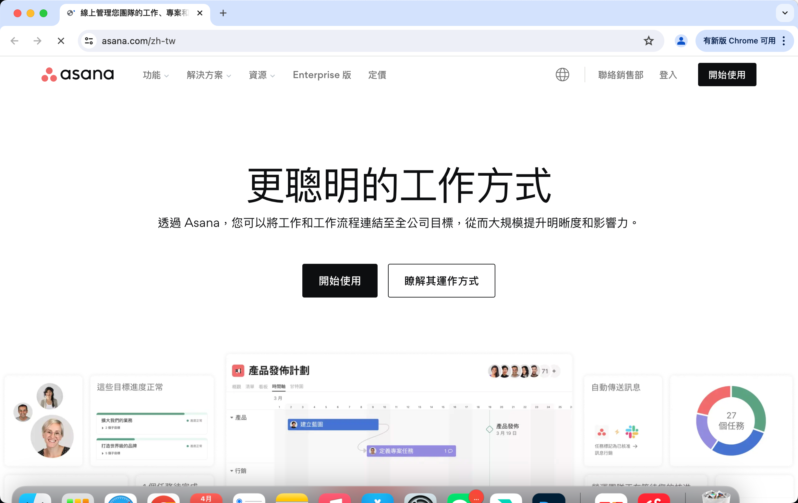Click the 登入 login link
The height and width of the screenshot is (503, 798).
[x=668, y=75]
